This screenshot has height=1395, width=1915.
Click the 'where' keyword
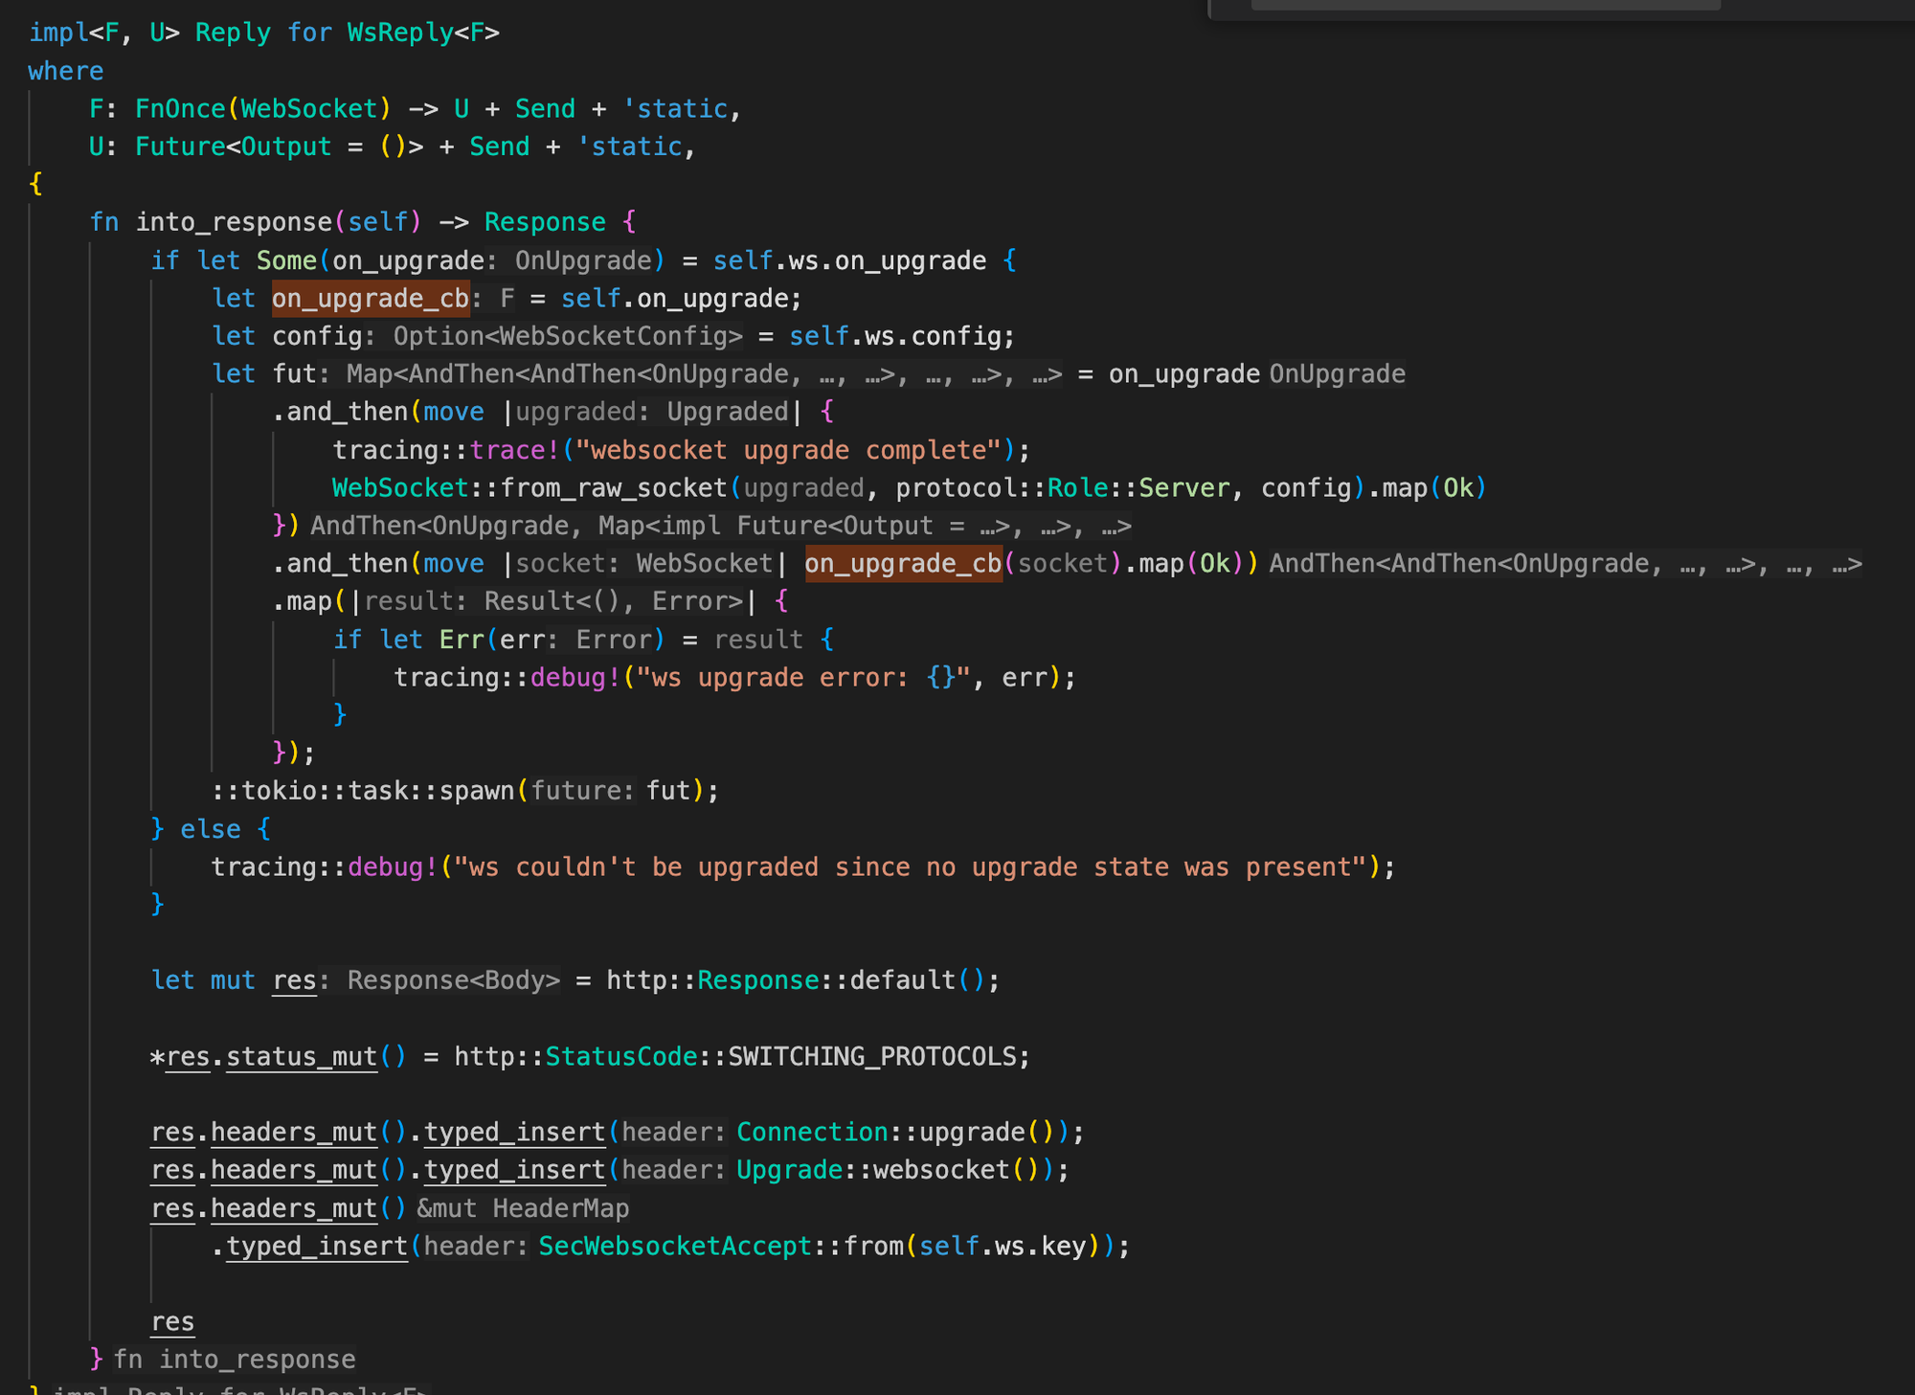coord(65,71)
